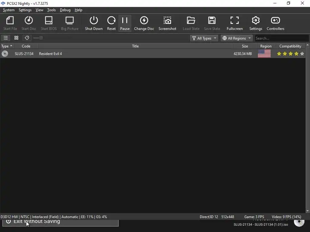
Task: Click the Start File toolbar icon
Action: pyautogui.click(x=10, y=23)
